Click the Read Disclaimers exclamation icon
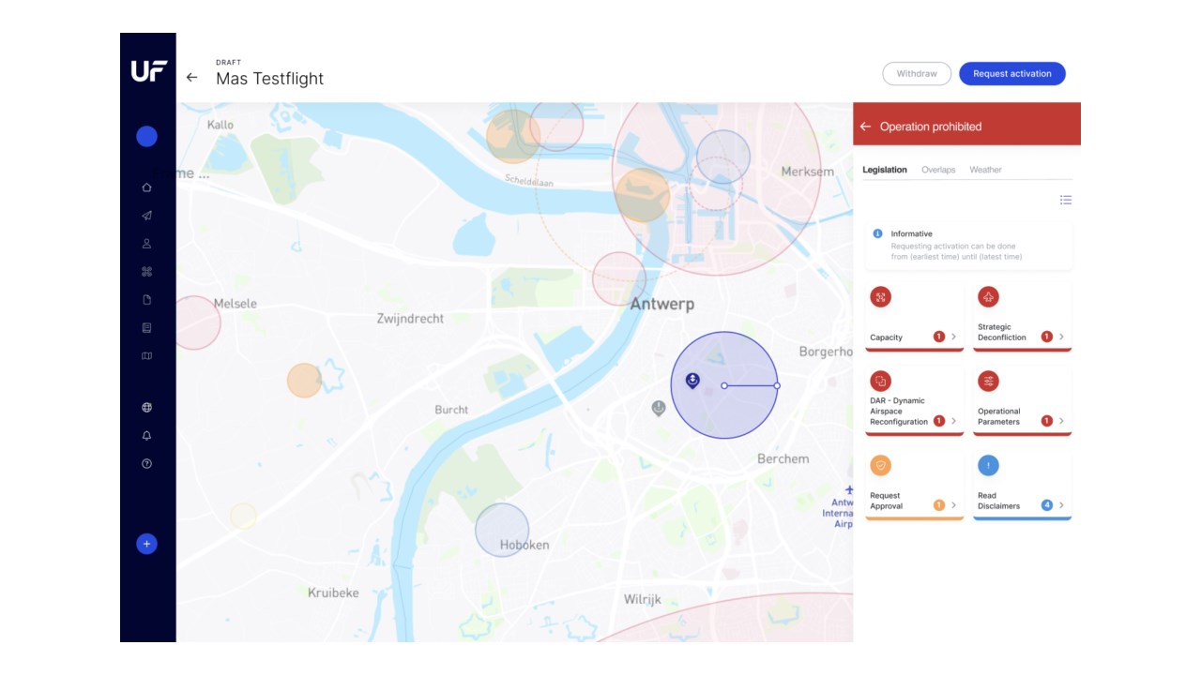Screen dimensions: 1201x675 (988, 465)
